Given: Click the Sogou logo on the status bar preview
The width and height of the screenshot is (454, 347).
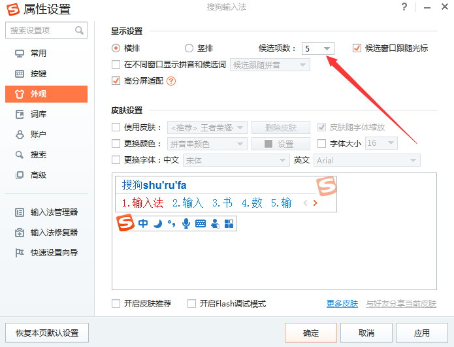Looking at the screenshot, I should [125, 223].
